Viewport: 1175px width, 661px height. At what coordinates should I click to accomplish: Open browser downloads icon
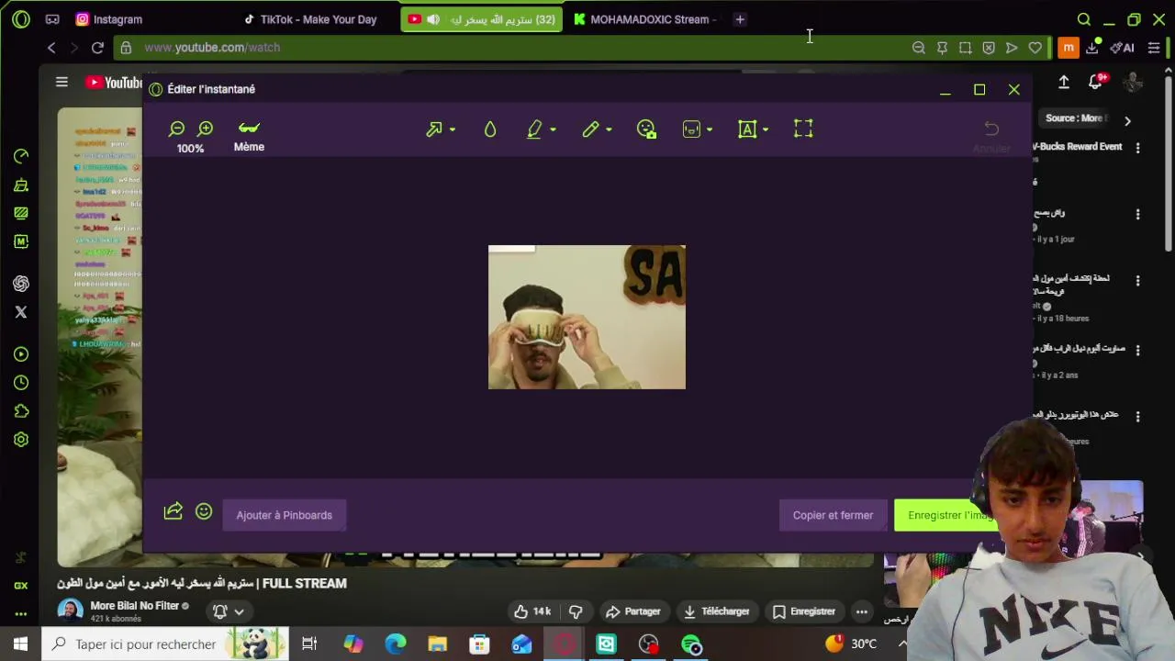[1092, 46]
